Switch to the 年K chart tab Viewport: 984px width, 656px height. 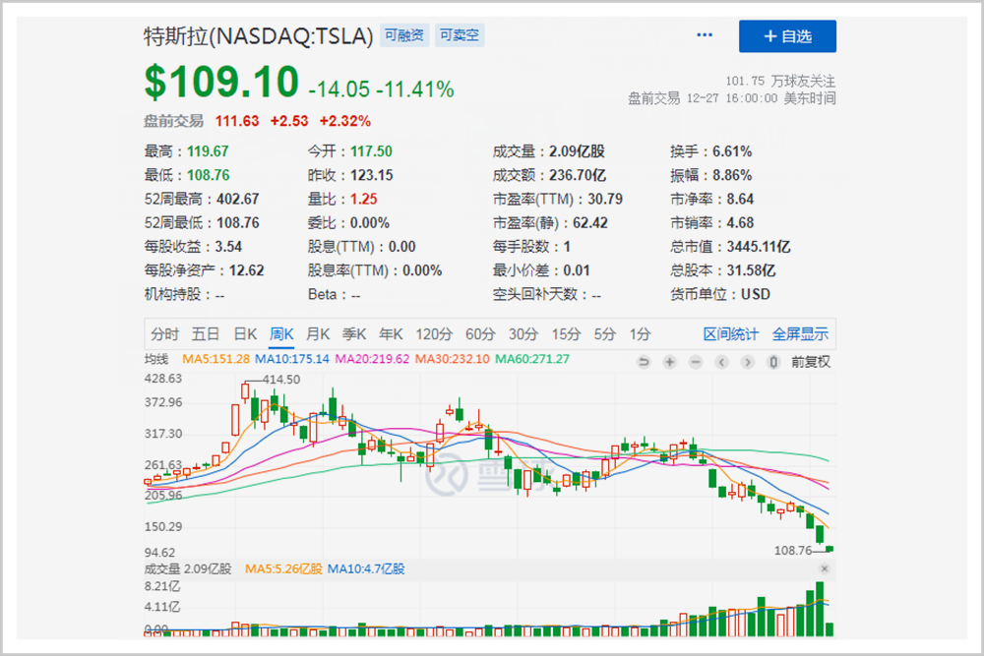(x=391, y=334)
